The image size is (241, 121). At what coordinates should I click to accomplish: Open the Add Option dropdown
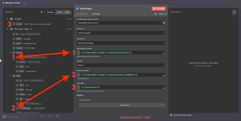(x=122, y=105)
